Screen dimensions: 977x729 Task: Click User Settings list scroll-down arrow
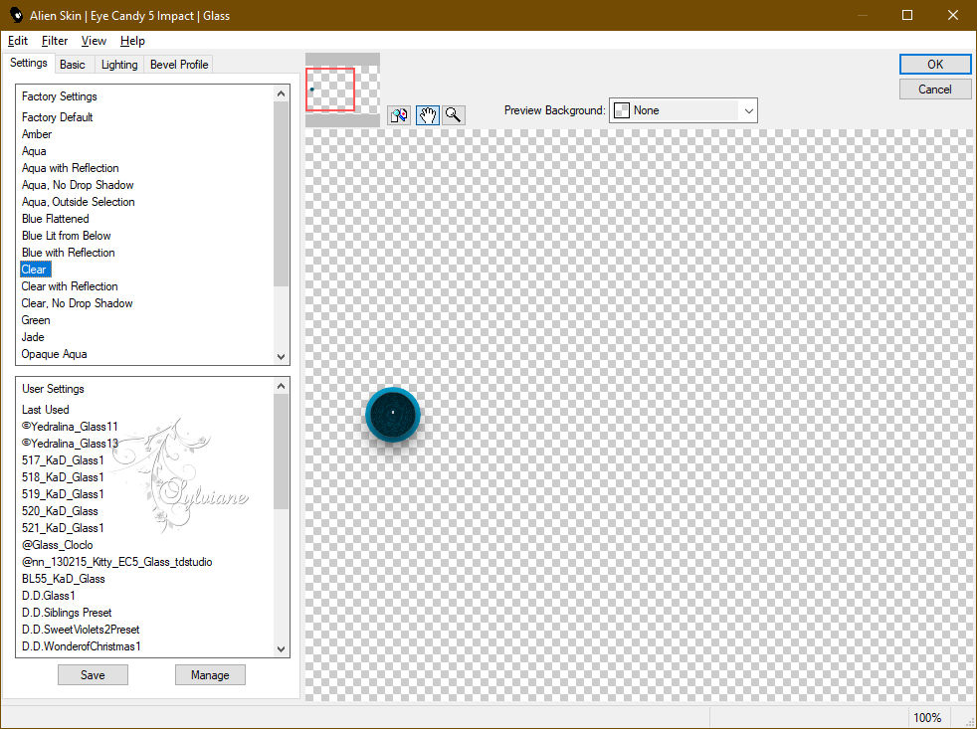tap(281, 648)
